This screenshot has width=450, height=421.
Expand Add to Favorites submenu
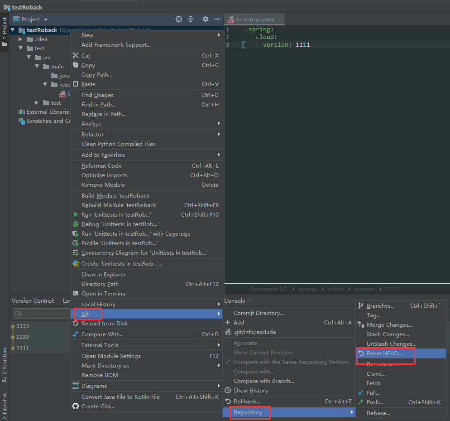219,155
